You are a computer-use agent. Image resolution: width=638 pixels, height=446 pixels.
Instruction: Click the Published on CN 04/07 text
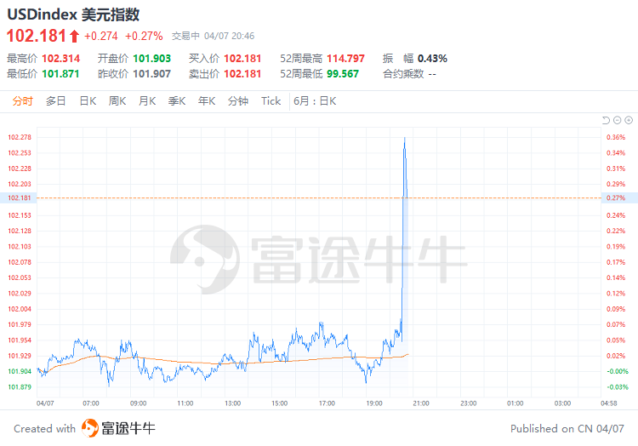567,428
